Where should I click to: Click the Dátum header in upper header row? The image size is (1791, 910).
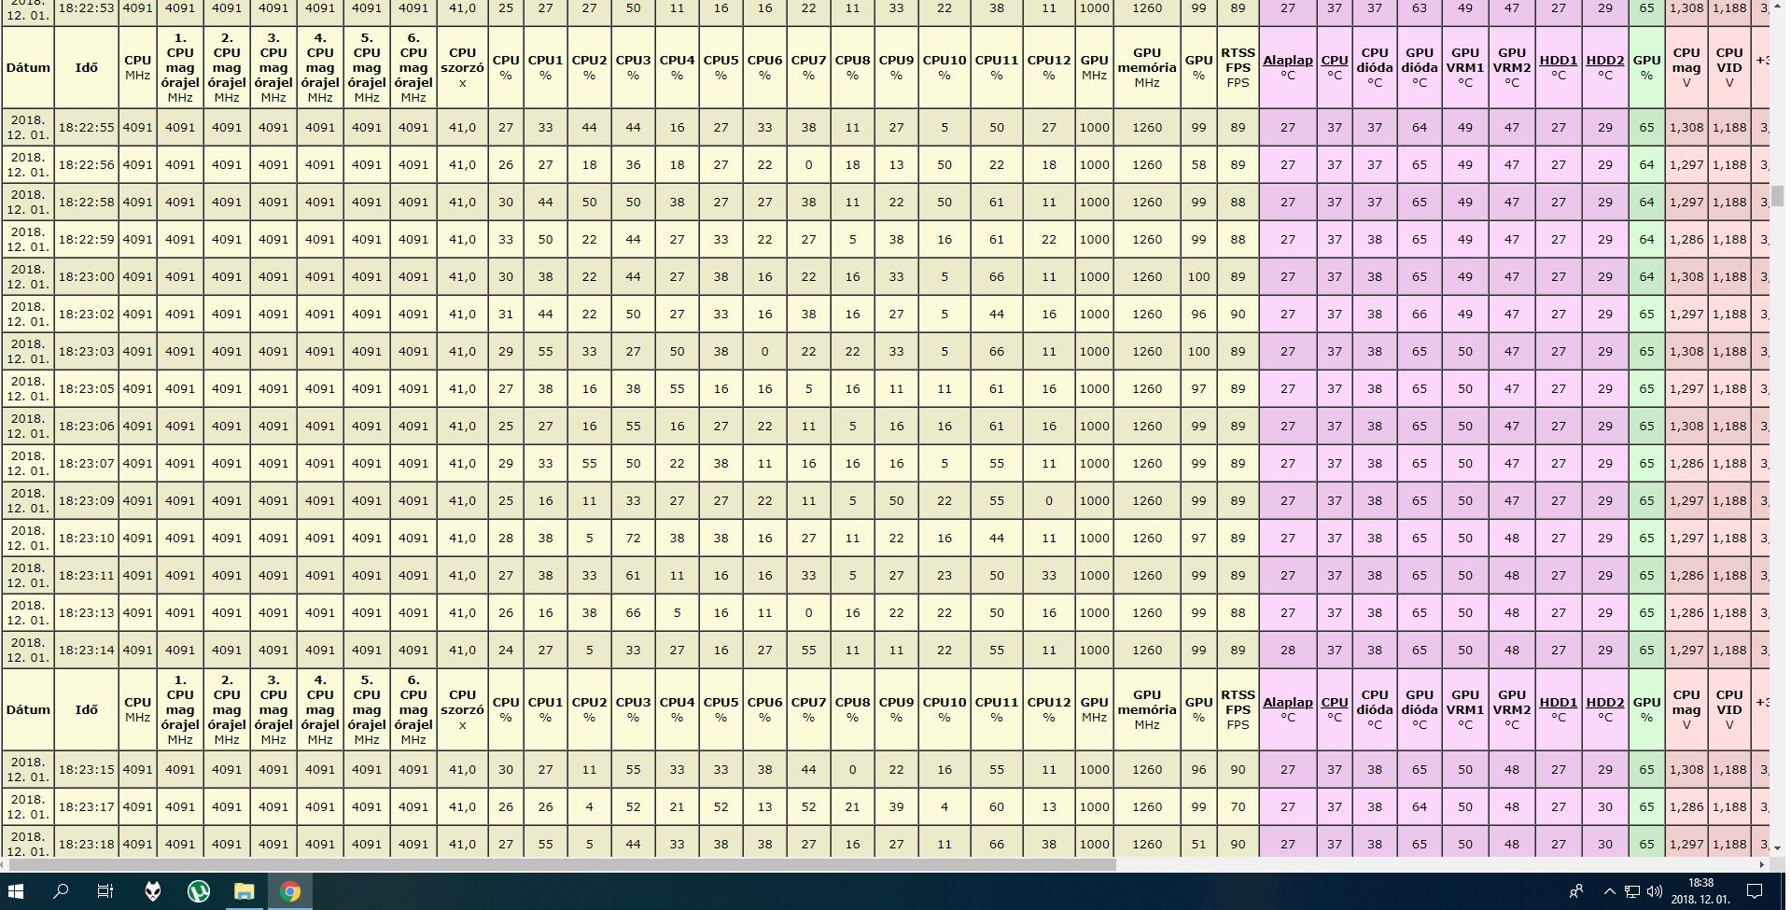(28, 67)
